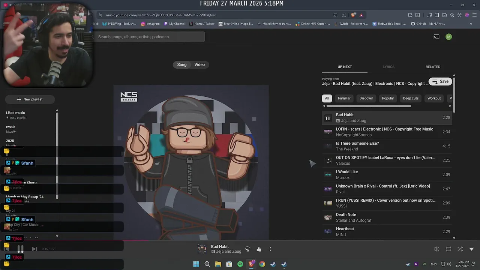The image size is (480, 270).
Task: Play LOFIN - scars from the queue
Action: (387, 132)
